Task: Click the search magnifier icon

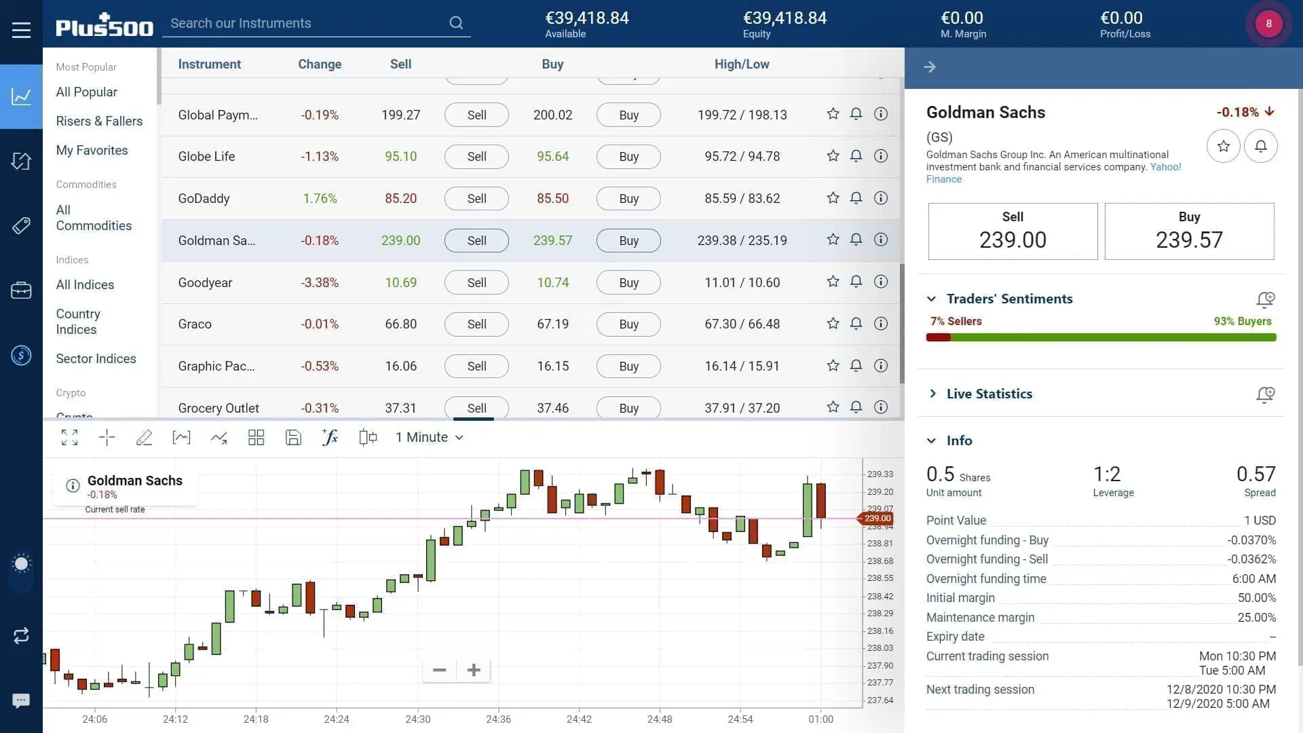Action: point(456,23)
